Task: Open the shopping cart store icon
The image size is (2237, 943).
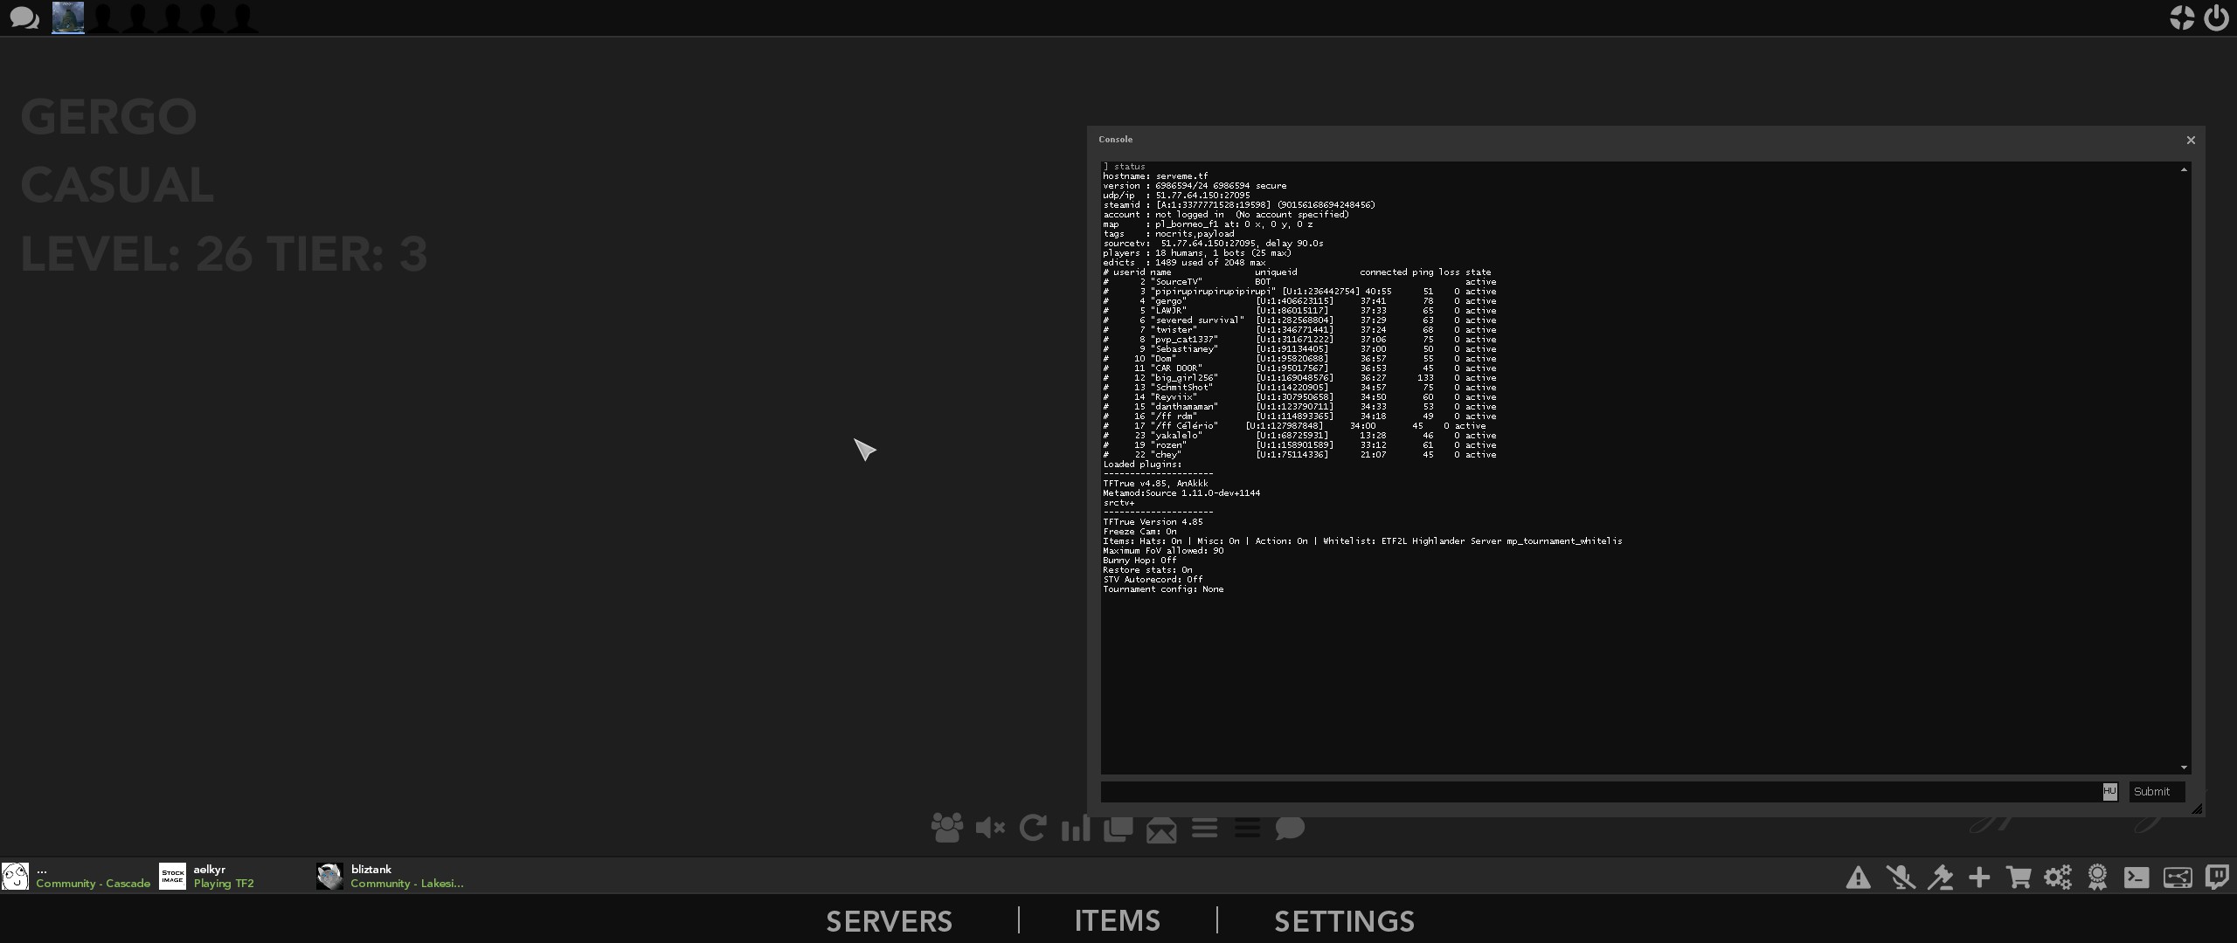Action: point(2019,878)
